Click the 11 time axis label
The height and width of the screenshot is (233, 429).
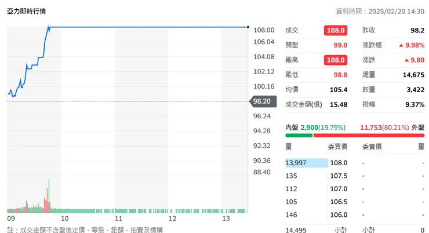tap(118, 219)
